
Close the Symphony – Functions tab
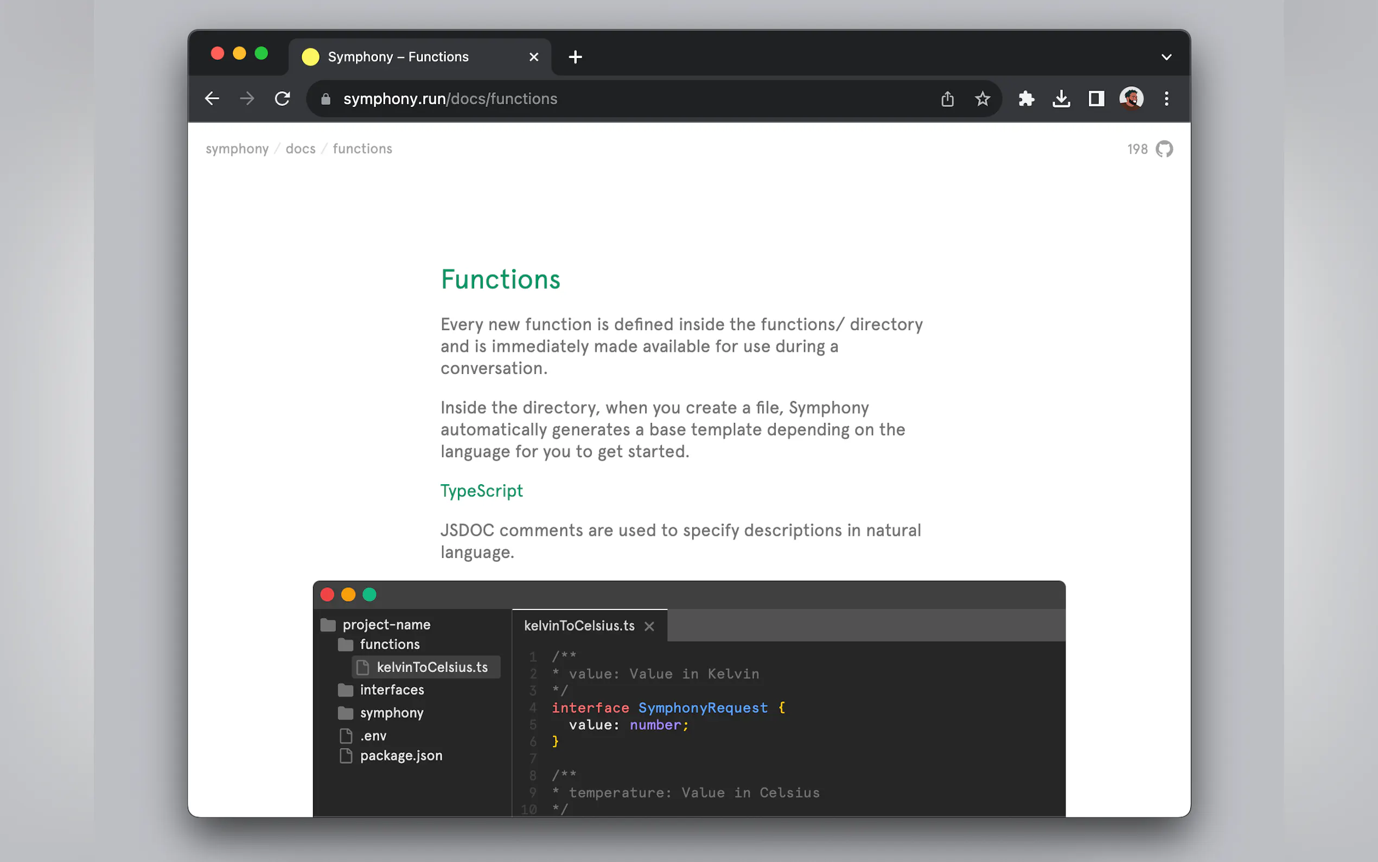(534, 57)
